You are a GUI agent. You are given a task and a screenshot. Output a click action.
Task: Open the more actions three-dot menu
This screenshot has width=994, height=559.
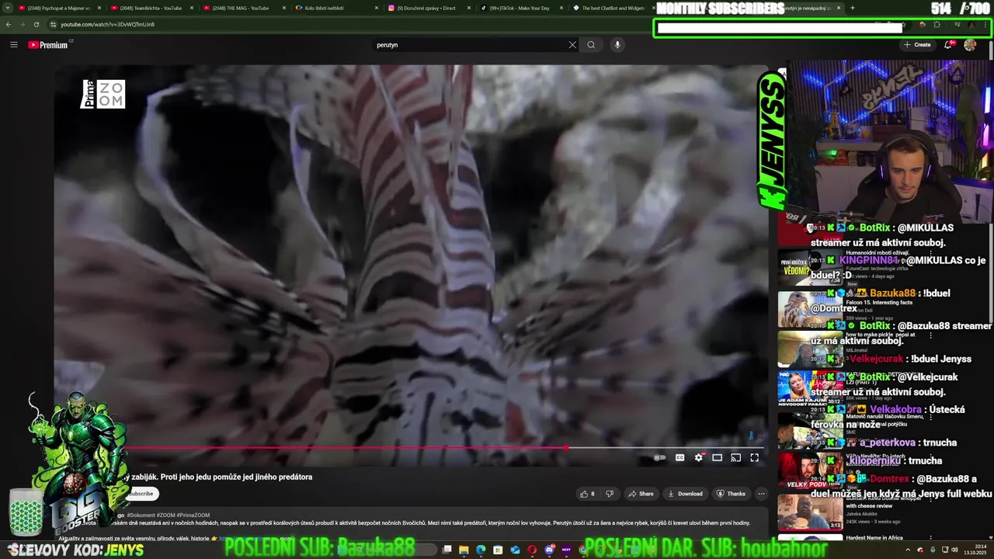pos(761,494)
